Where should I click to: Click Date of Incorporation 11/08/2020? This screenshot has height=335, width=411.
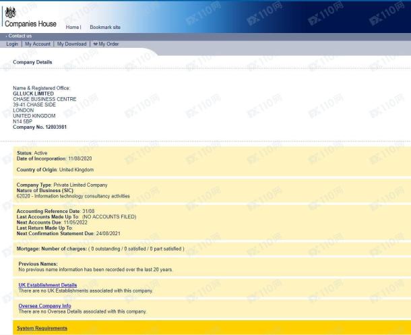pos(55,158)
